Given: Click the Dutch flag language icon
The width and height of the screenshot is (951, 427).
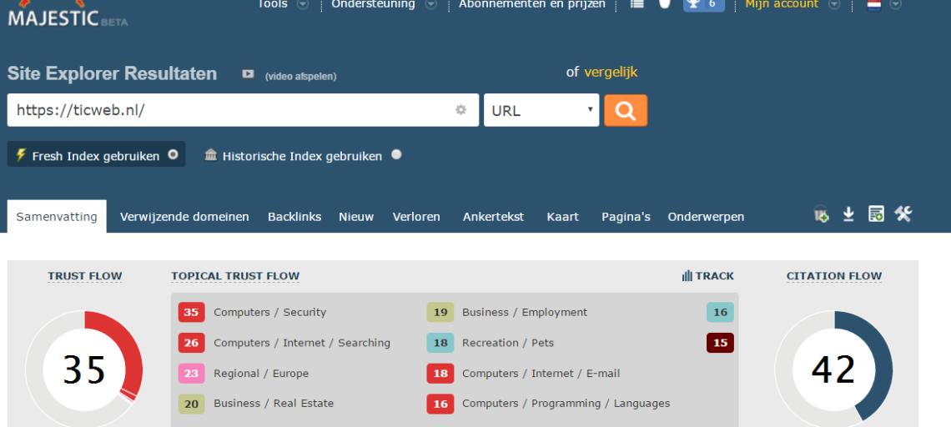Looking at the screenshot, I should [x=874, y=4].
